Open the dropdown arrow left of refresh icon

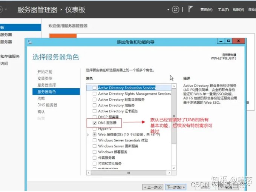(x=168, y=10)
